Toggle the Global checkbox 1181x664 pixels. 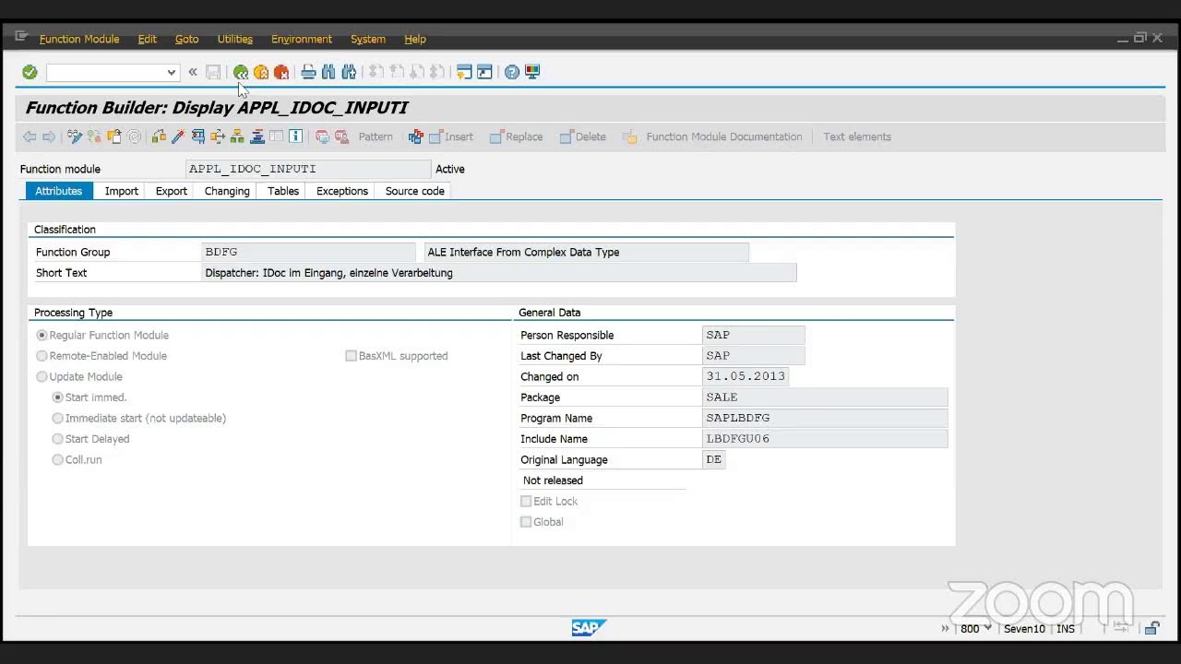pos(526,522)
